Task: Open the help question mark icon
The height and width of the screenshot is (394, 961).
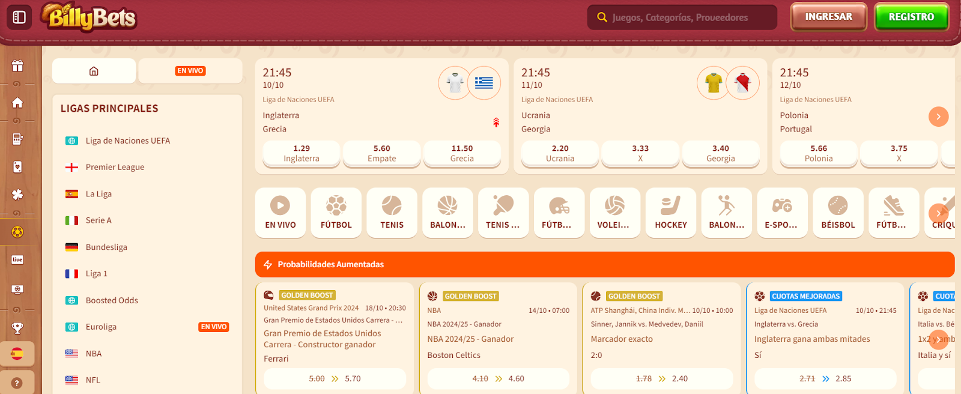Action: click(x=17, y=383)
